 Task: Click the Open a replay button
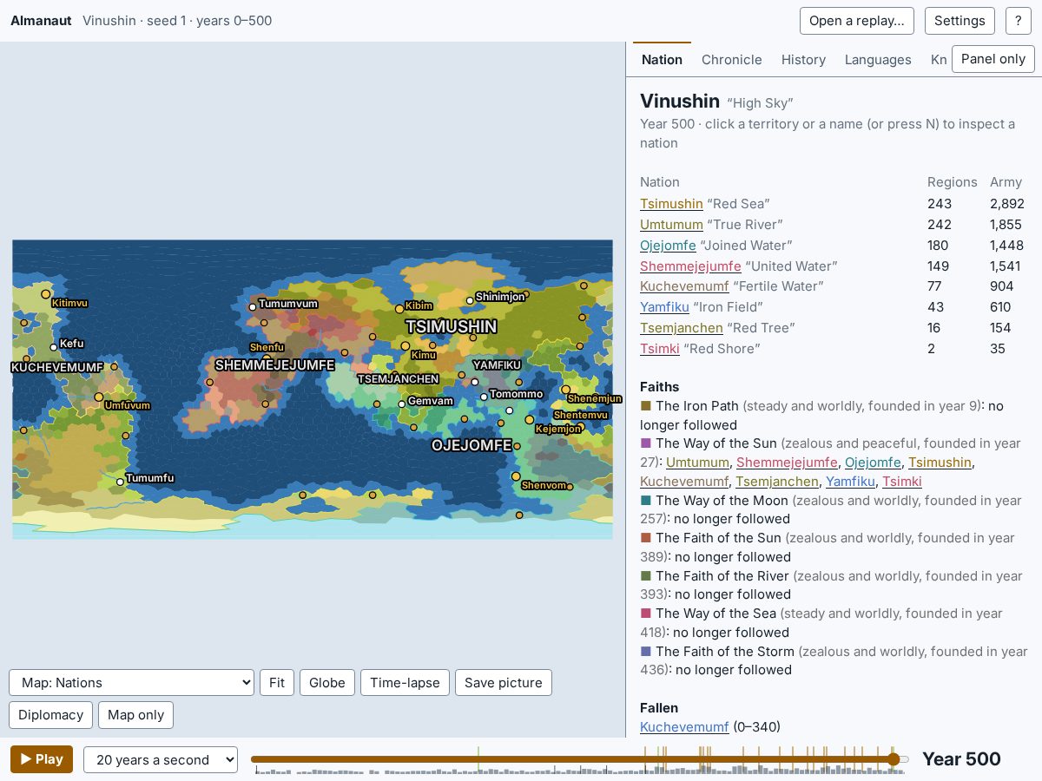[x=857, y=21]
